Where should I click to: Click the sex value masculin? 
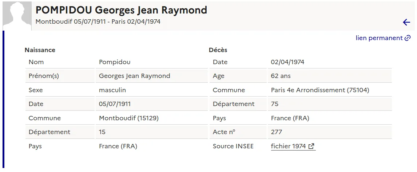(112, 90)
